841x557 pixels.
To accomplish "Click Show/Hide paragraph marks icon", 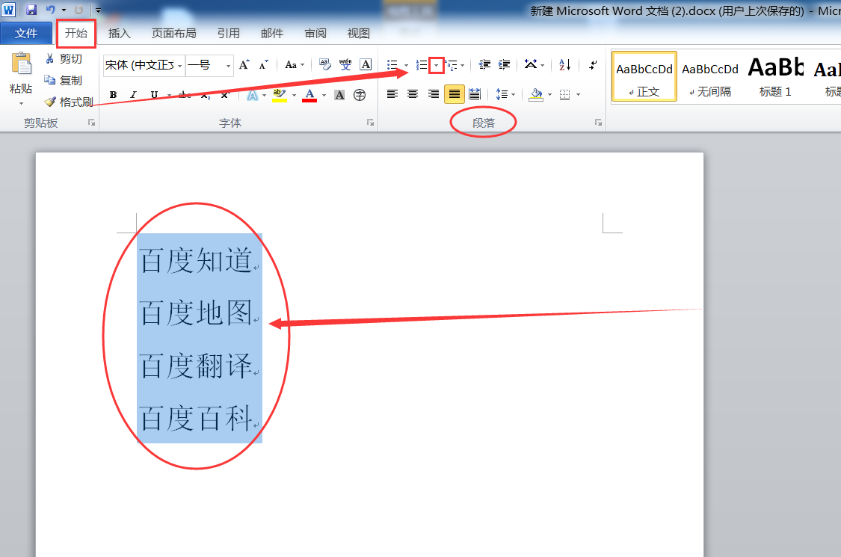I will pos(593,65).
